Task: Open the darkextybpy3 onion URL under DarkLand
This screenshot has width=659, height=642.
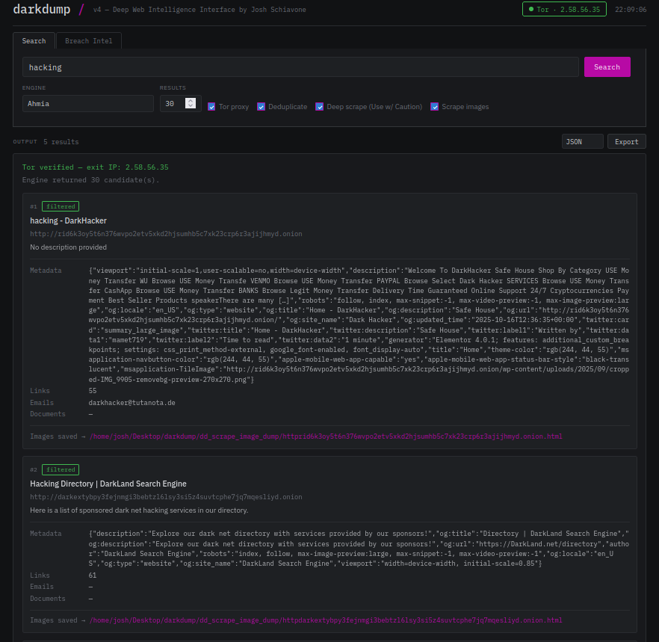Action: coord(166,497)
